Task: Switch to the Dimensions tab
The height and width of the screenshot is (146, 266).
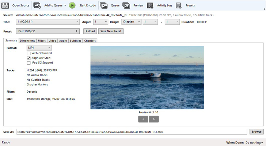Action: [x=27, y=41]
